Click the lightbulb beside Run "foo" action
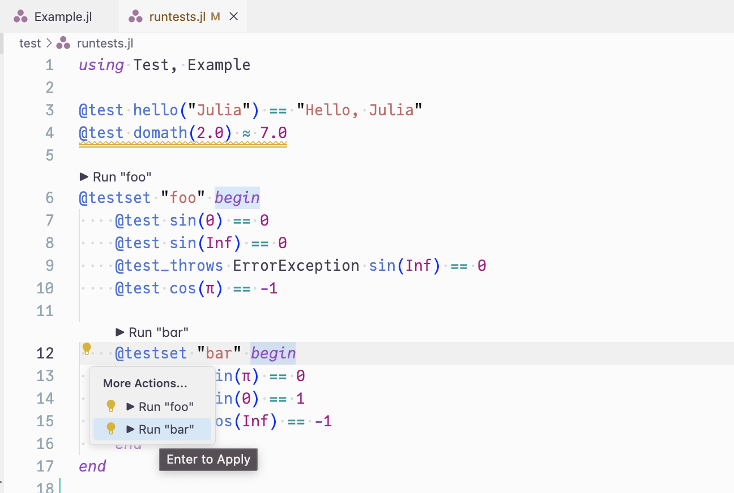This screenshot has height=493, width=734. 111,405
